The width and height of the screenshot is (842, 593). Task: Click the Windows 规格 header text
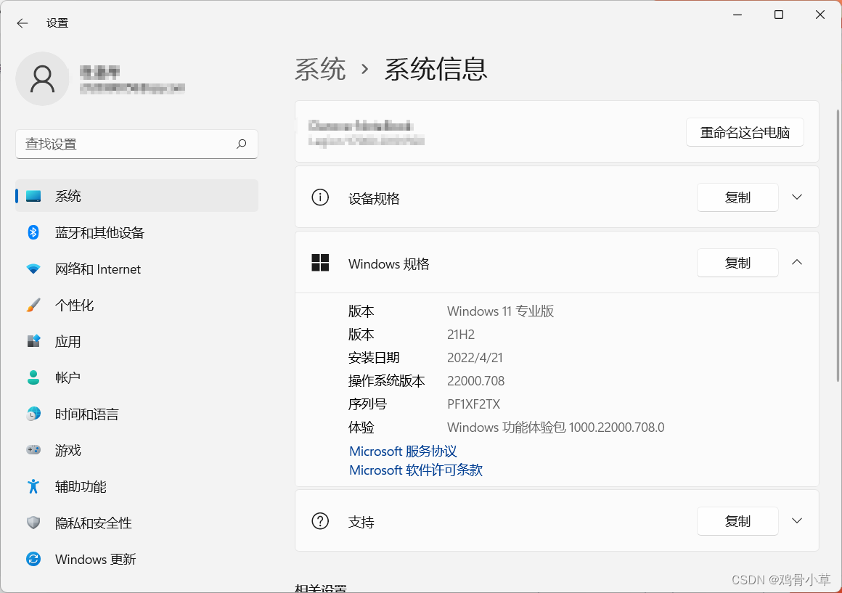(389, 263)
